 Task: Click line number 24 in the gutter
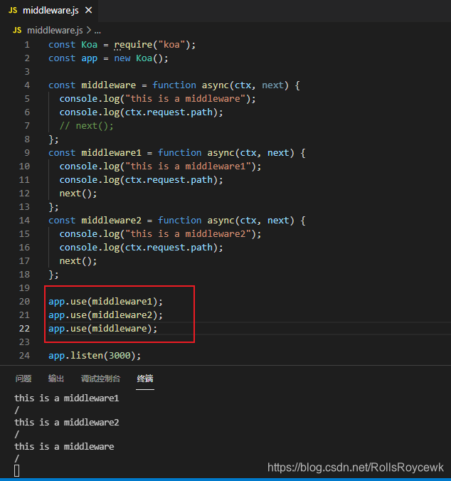[x=24, y=356]
